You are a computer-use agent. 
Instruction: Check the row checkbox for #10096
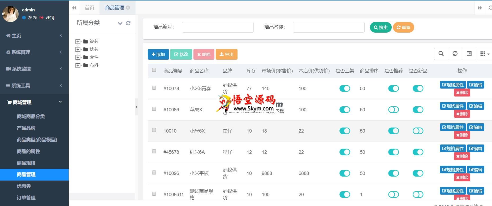click(x=154, y=173)
